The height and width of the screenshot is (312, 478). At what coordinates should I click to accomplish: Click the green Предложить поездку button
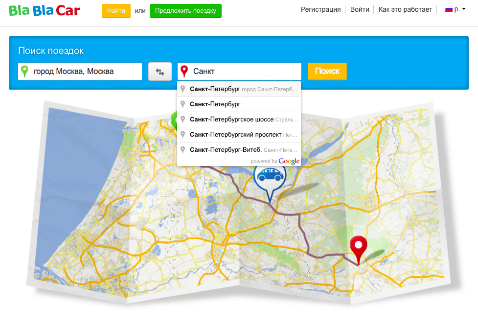click(x=185, y=11)
